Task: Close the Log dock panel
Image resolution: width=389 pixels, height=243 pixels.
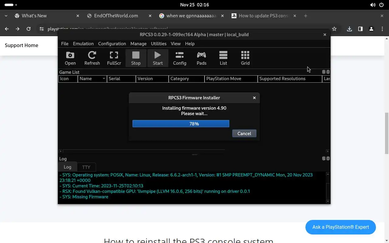Action: pyautogui.click(x=328, y=159)
